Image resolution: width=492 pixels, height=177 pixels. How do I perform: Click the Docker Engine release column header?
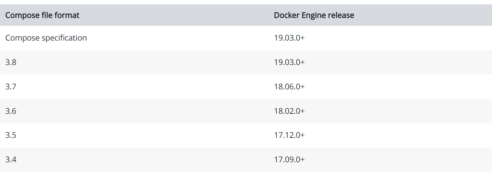(314, 15)
